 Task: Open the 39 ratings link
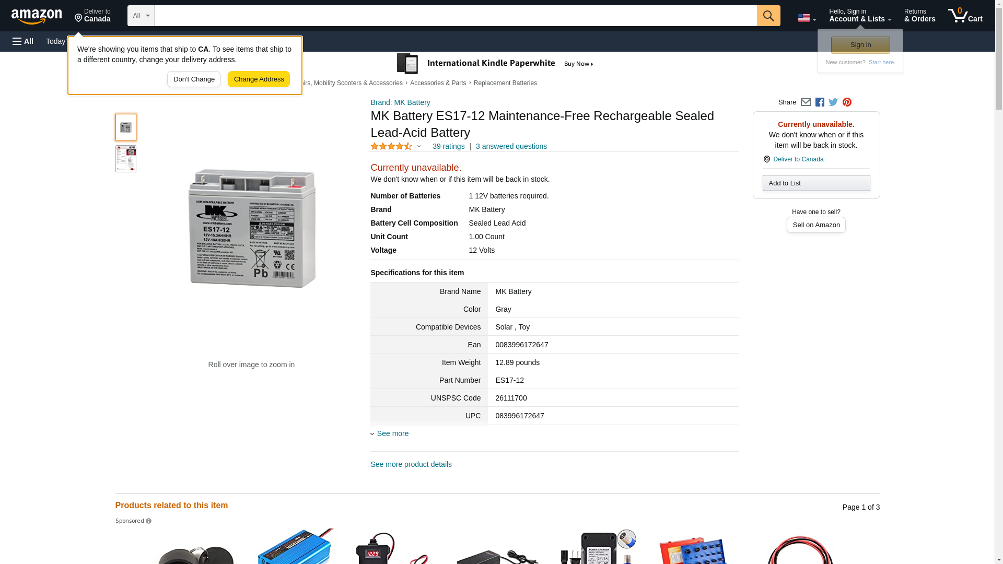pos(448,147)
